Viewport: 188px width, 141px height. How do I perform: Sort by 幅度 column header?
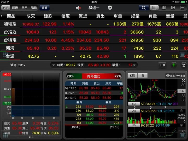coord(66,16)
